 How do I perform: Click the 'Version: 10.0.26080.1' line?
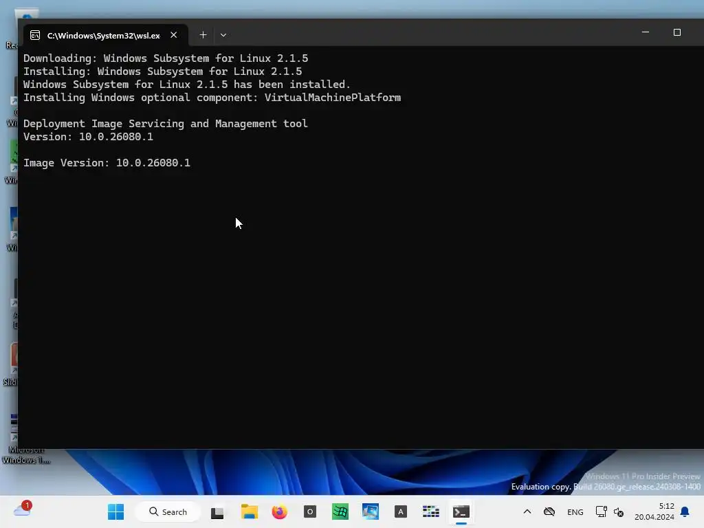pyautogui.click(x=89, y=137)
